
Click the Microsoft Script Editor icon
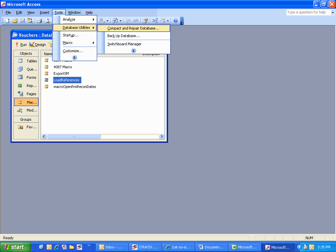pos(136,21)
